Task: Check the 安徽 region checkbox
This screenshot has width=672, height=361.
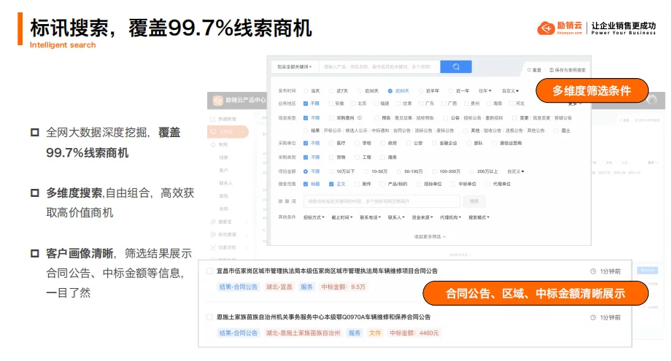Action: [x=331, y=104]
